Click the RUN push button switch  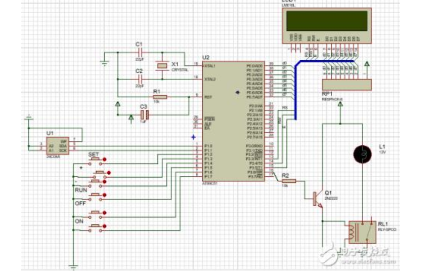tap(96, 197)
